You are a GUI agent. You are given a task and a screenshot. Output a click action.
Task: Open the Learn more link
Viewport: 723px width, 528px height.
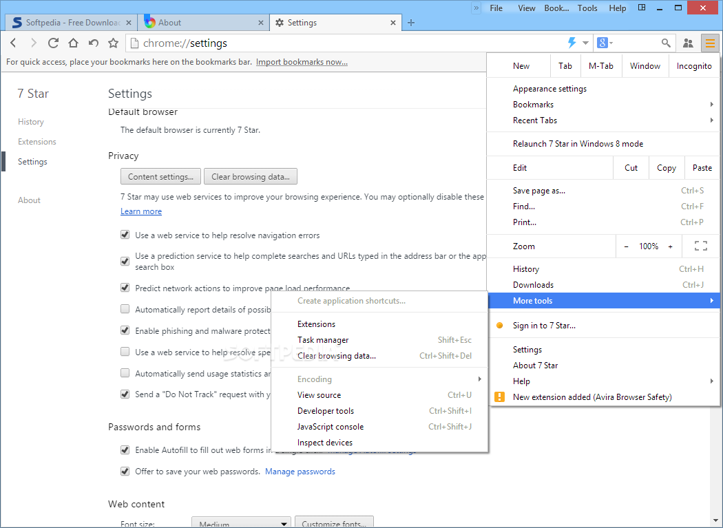[141, 211]
